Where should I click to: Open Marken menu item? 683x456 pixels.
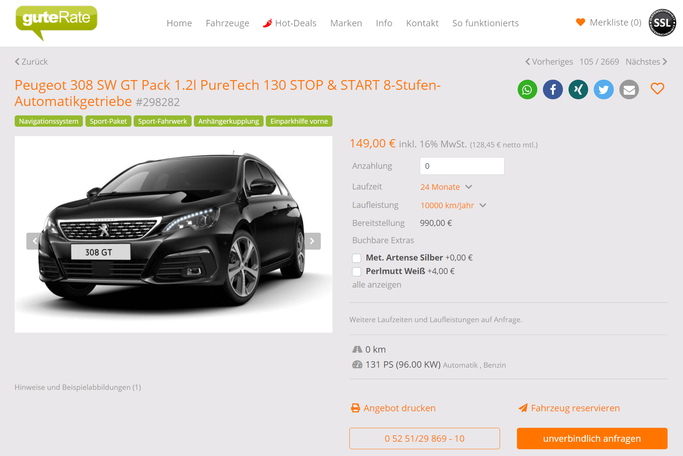click(x=346, y=23)
